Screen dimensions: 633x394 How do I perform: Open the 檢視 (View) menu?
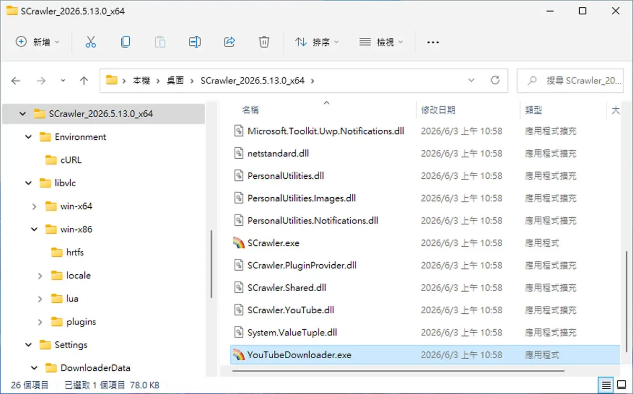tap(381, 42)
